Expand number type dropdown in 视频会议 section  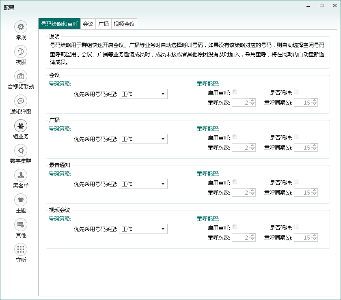click(143, 229)
